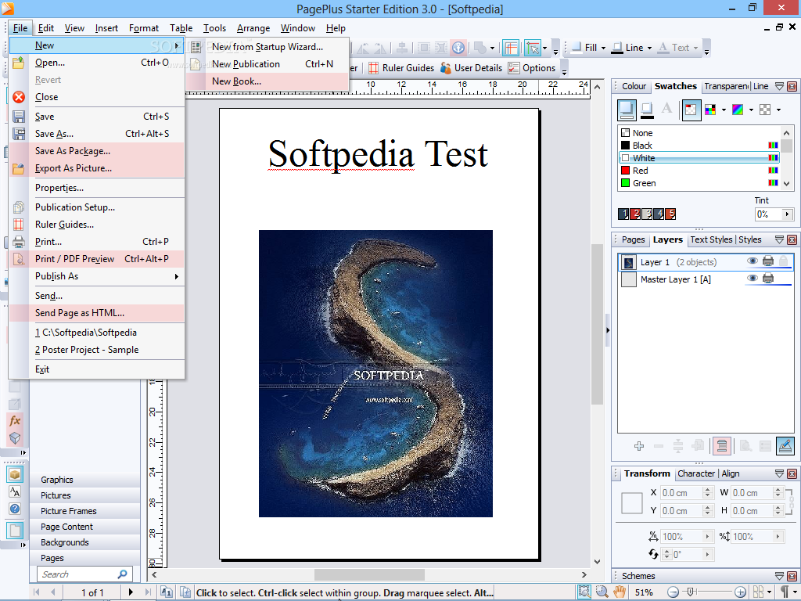Select scheme colour 2
Screen dimensions: 801x601
[635, 214]
